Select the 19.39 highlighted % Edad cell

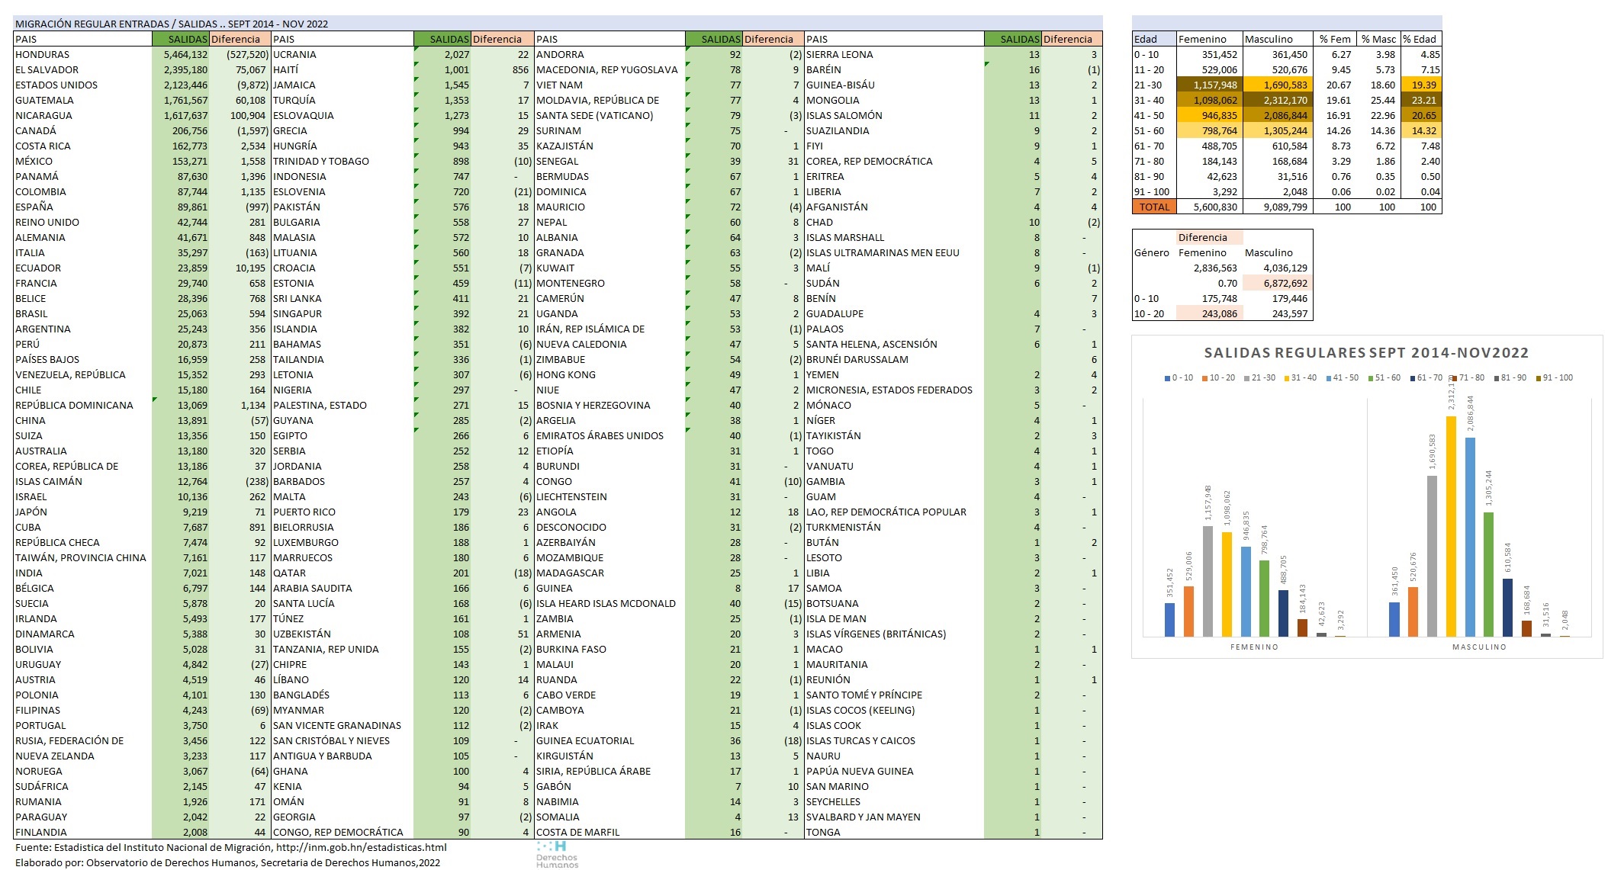1420,85
